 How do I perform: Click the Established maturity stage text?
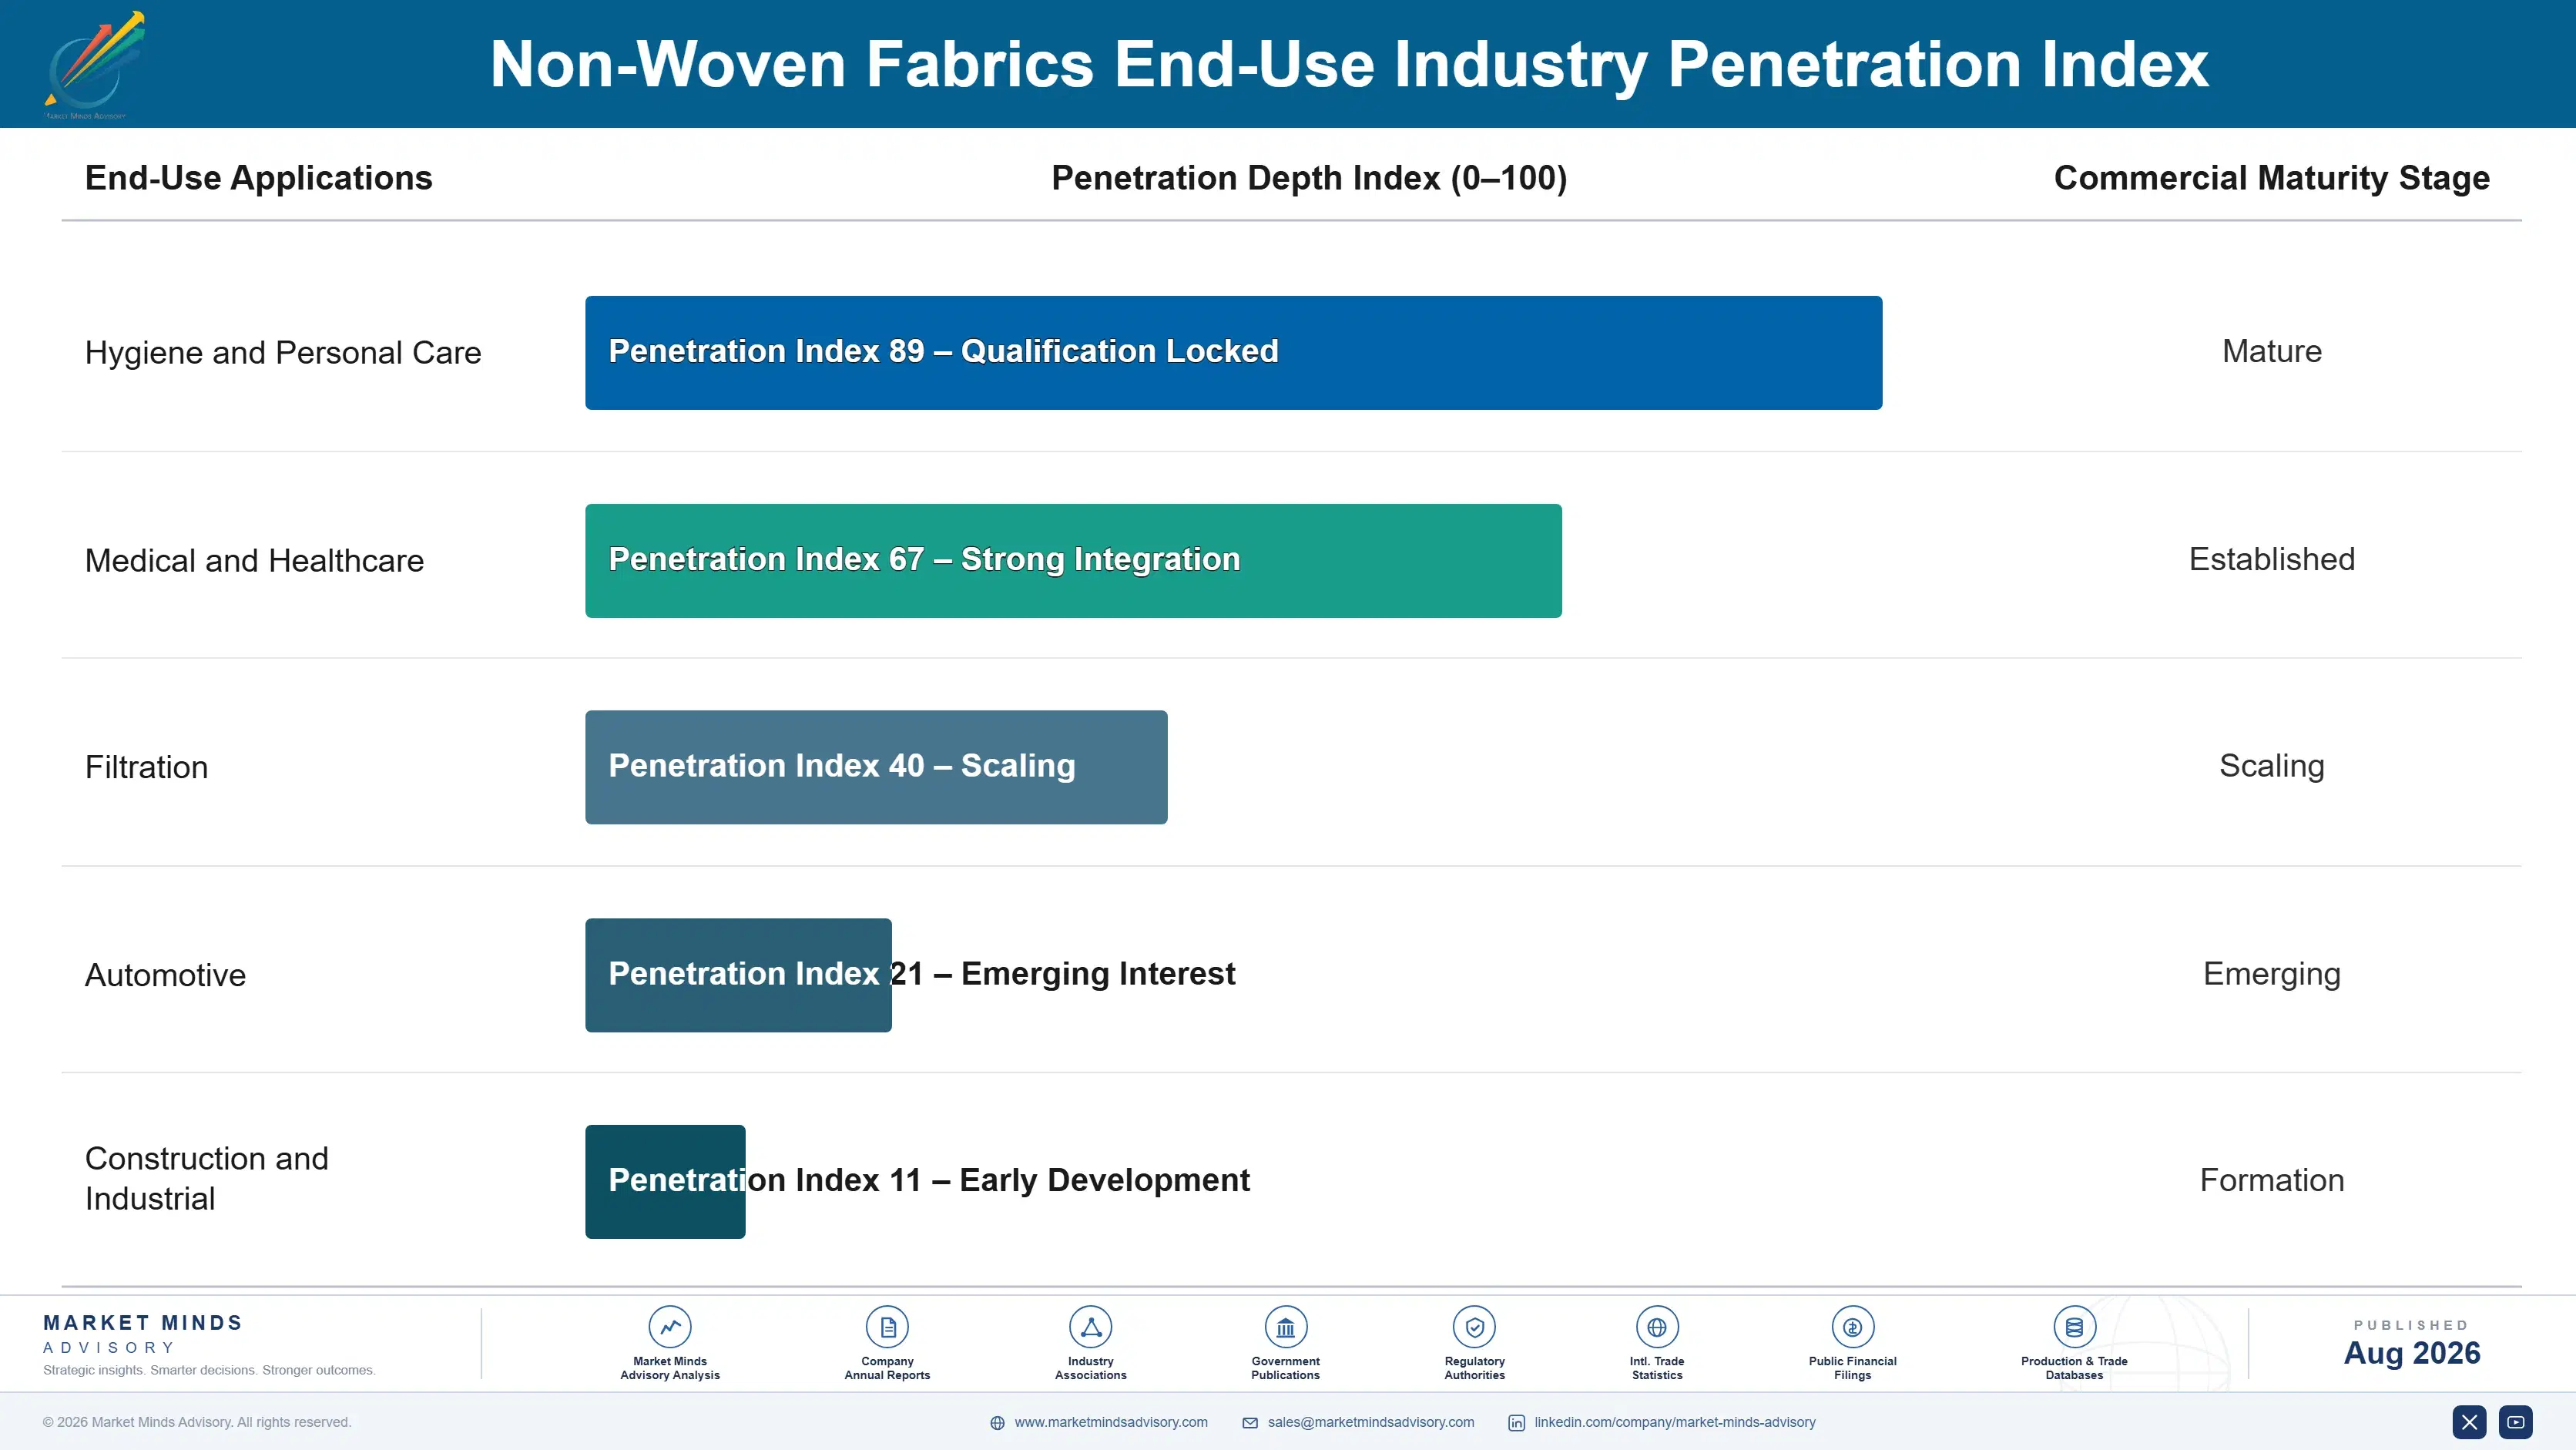2271,559
